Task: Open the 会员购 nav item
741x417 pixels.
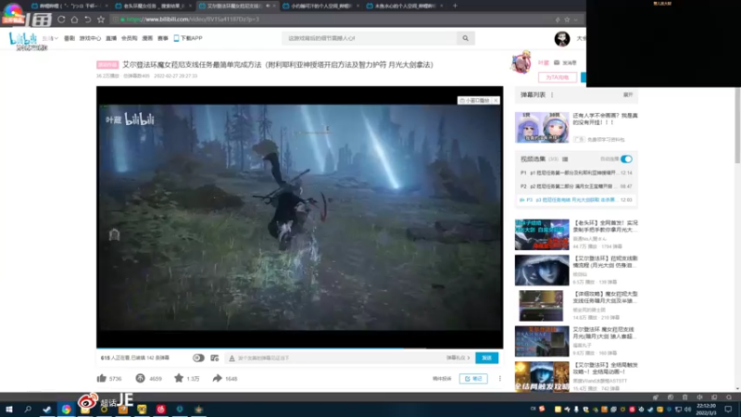Action: click(x=129, y=38)
